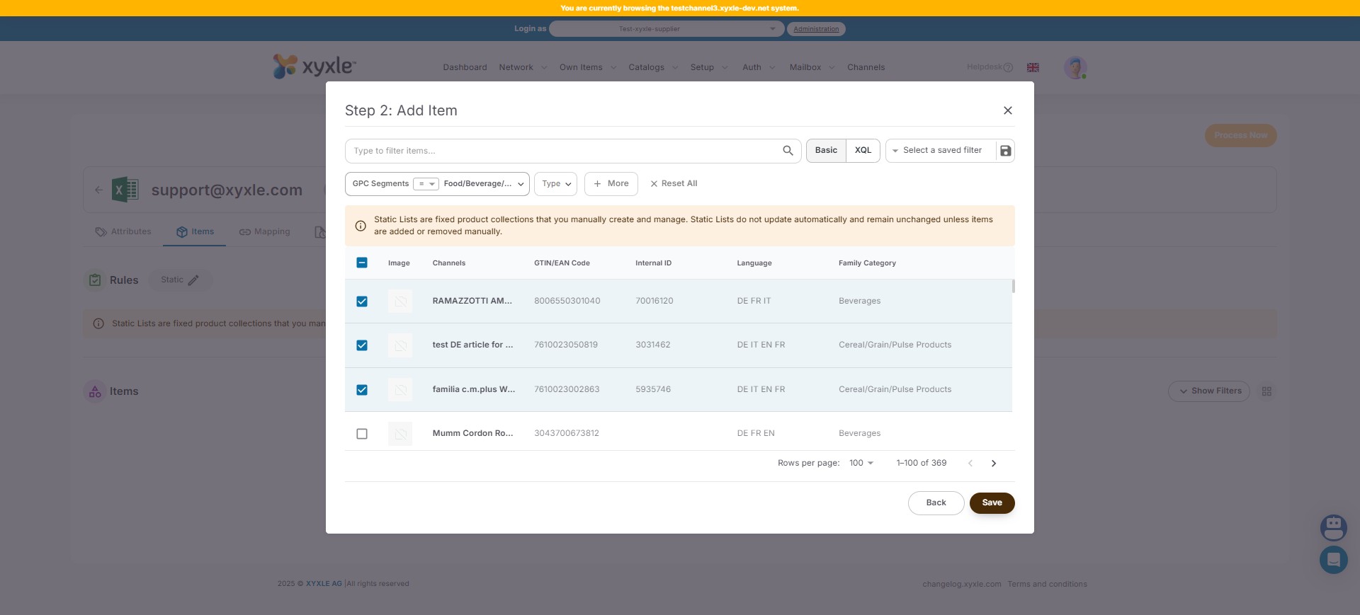
Task: Click the Save button
Action: [x=992, y=503]
